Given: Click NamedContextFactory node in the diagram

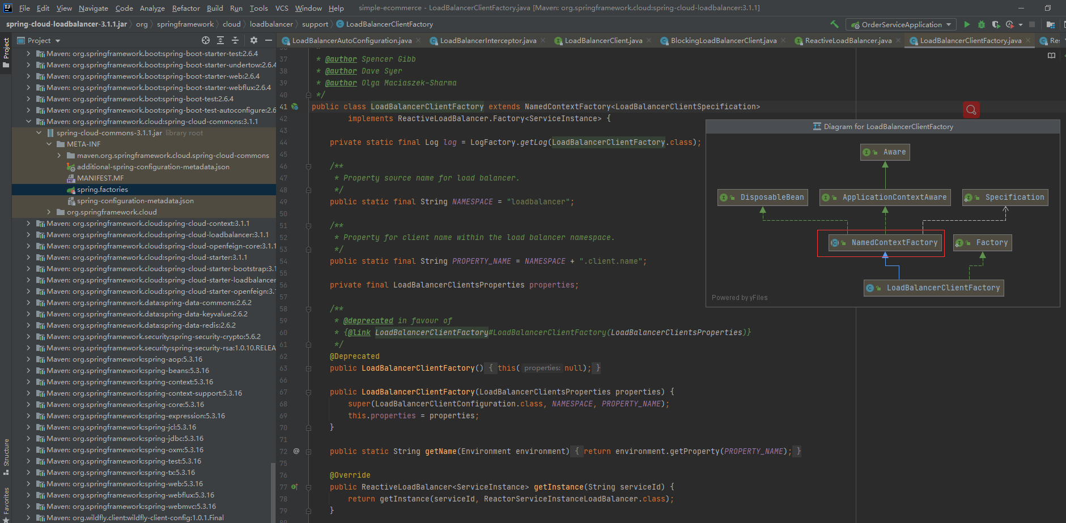Looking at the screenshot, I should (x=894, y=243).
